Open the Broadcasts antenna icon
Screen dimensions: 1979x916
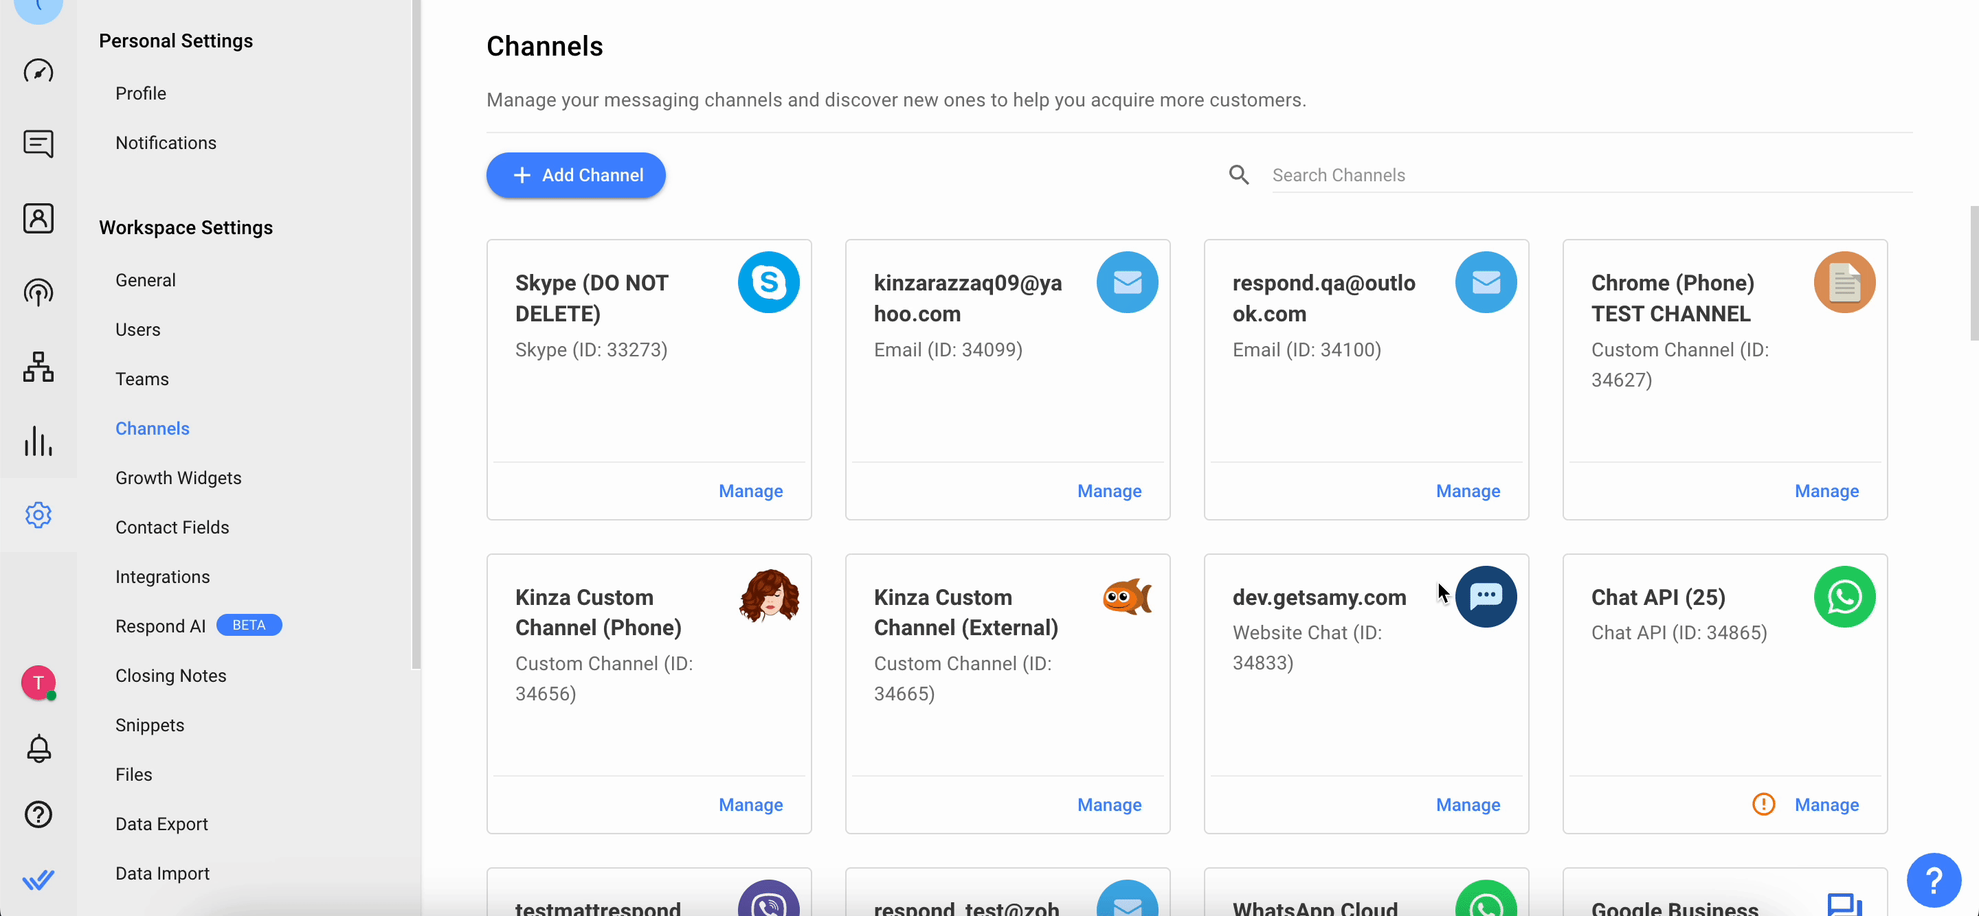[38, 293]
